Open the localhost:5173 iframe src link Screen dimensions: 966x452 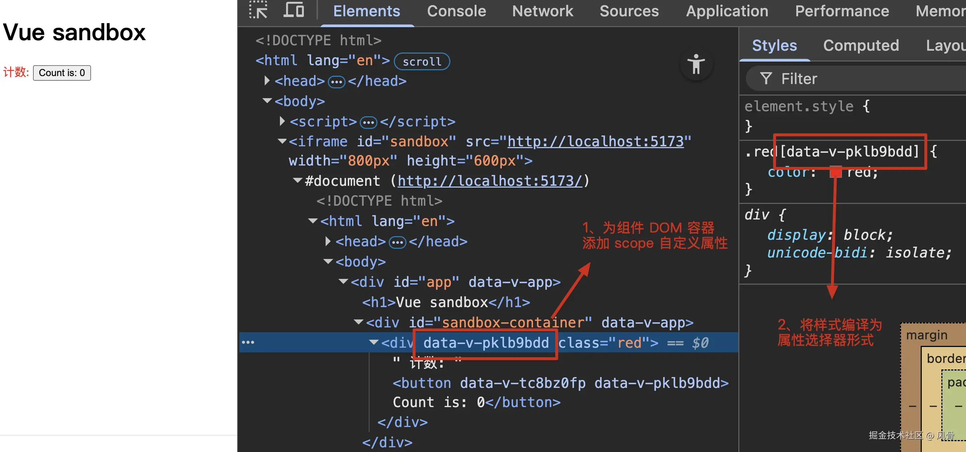pos(595,142)
